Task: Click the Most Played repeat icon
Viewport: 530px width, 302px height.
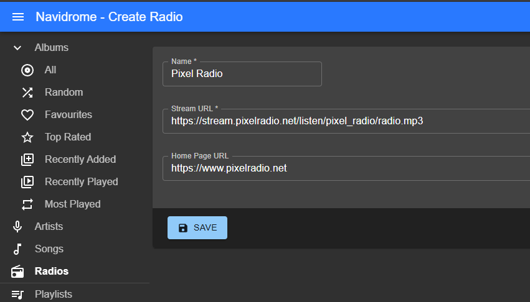Action: coord(27,204)
